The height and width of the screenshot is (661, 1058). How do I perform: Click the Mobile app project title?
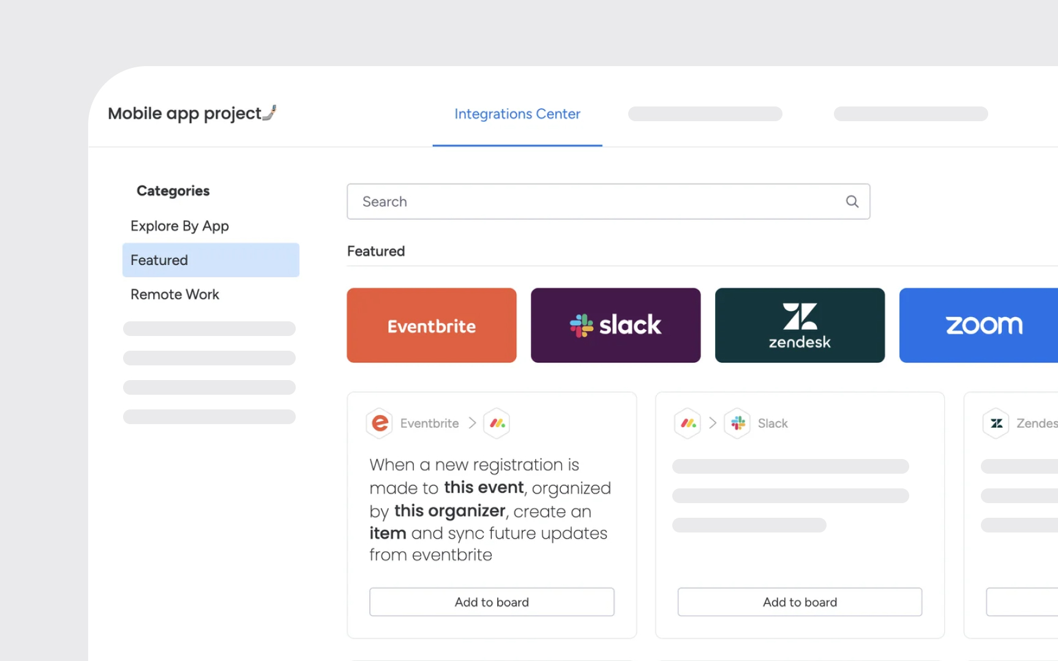tap(184, 113)
